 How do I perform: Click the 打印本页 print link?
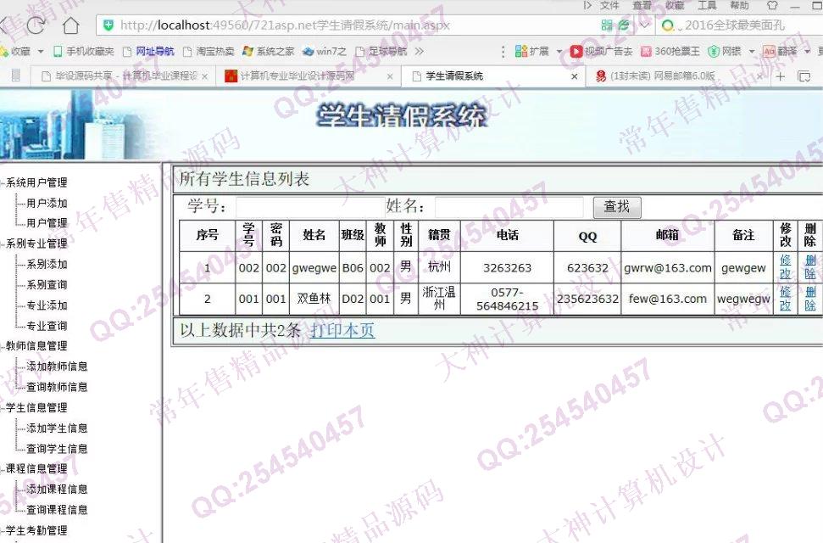[x=342, y=331]
